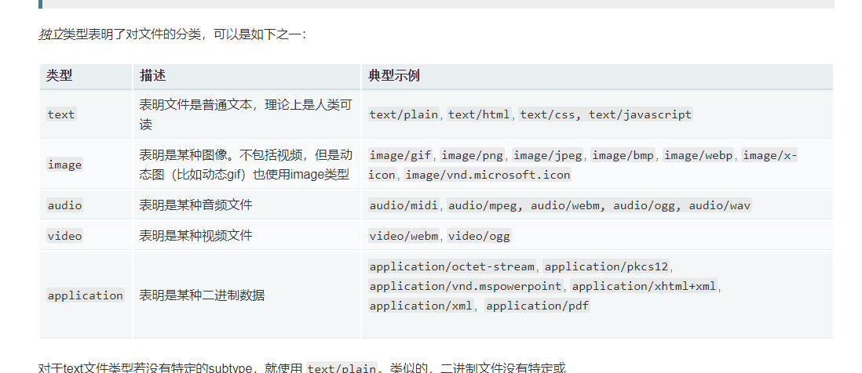Click the image/webp code example
The image size is (862, 373).
pos(699,155)
